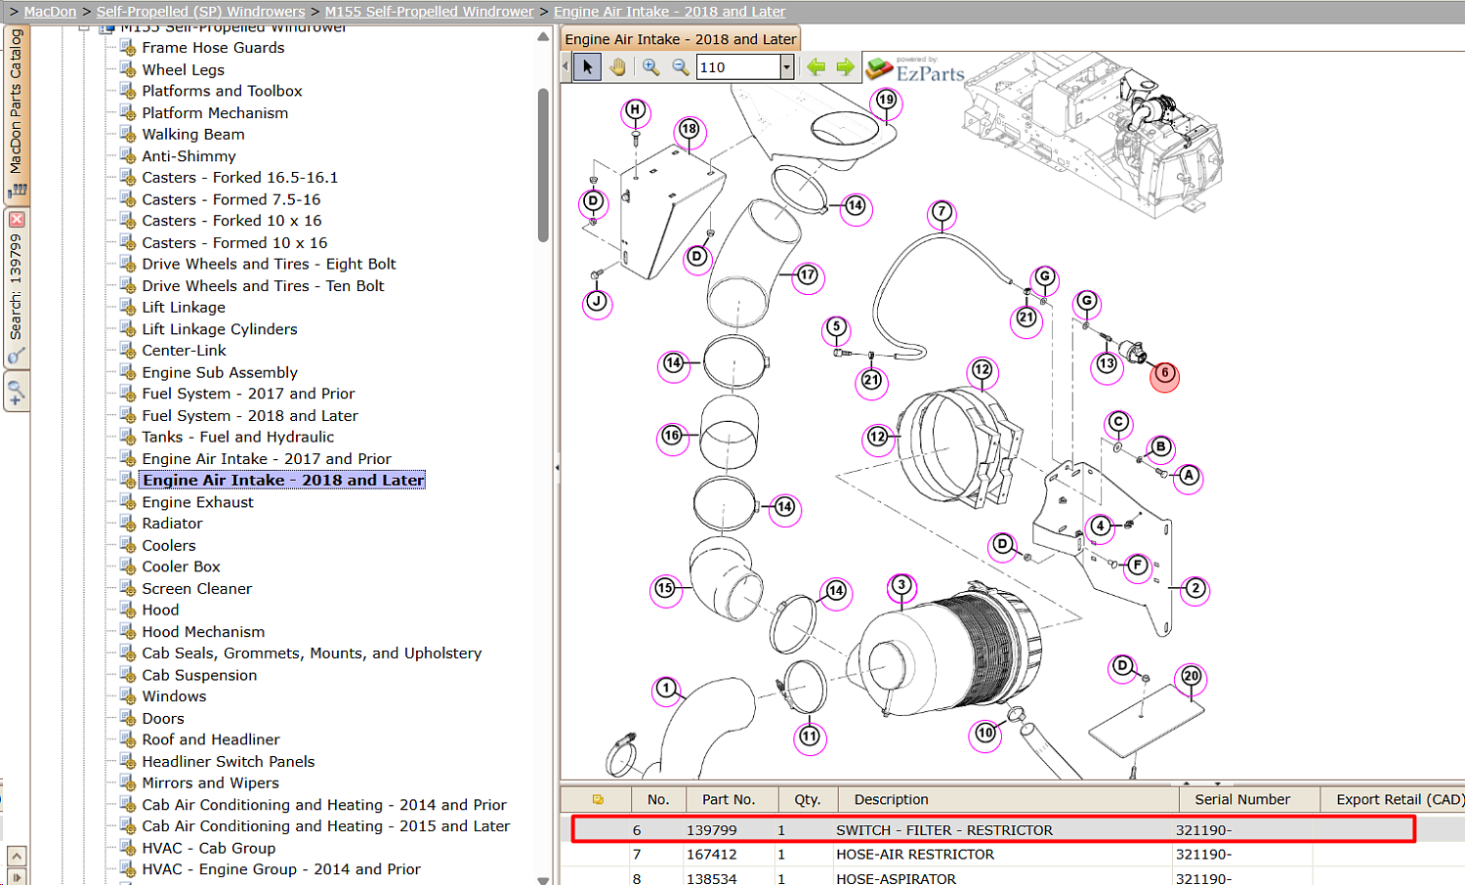Image resolution: width=1465 pixels, height=885 pixels.
Task: Open Engine Sub Assembly tree item
Action: [x=220, y=372]
